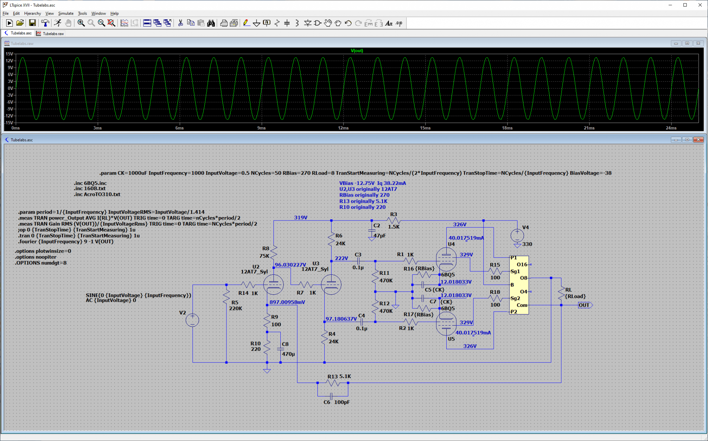708x441 pixels.
Task: Select the Copy duplicate tool
Action: pyautogui.click(x=190, y=23)
